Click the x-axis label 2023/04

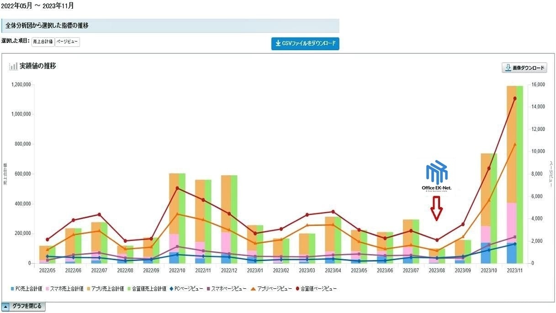[x=333, y=271]
